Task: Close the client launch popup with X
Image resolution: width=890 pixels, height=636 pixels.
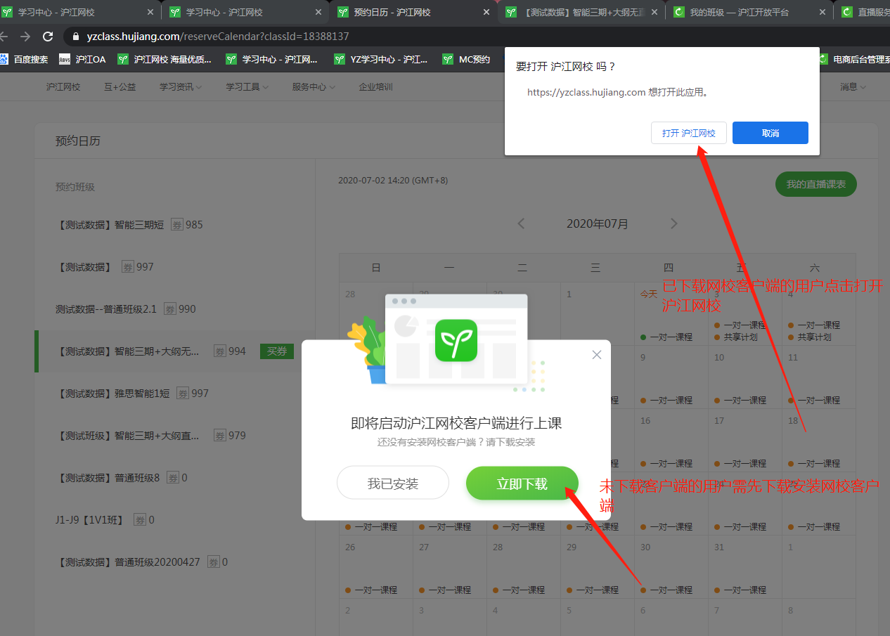Action: 597,355
